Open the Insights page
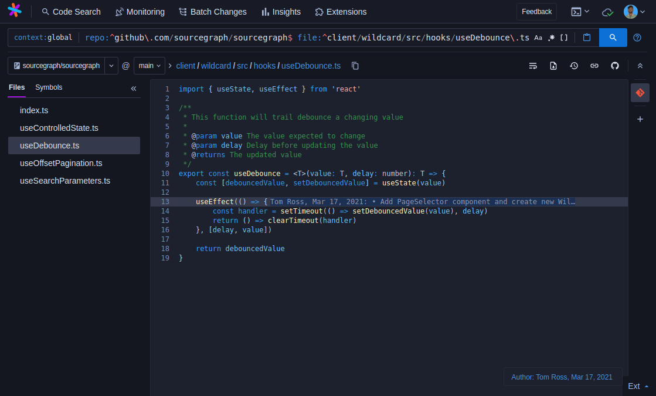 [x=281, y=12]
